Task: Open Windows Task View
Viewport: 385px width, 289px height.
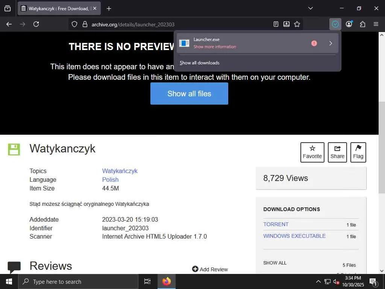Action: point(147,281)
